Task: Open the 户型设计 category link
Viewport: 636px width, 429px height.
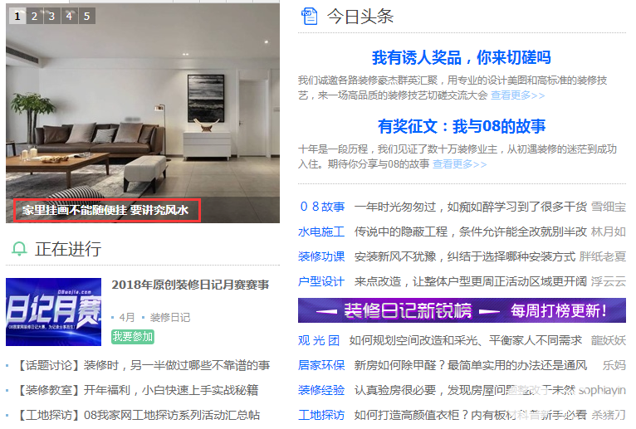Action: pyautogui.click(x=321, y=281)
